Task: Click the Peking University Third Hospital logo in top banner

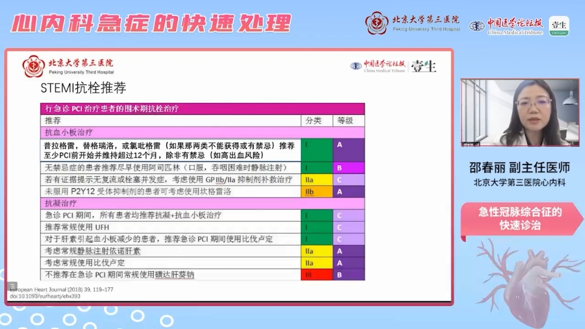Action: (412, 23)
